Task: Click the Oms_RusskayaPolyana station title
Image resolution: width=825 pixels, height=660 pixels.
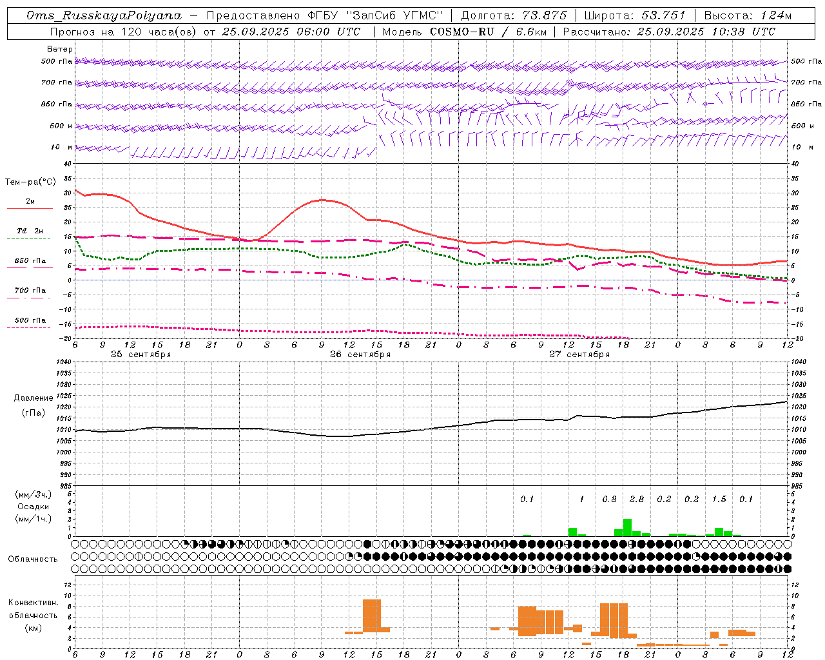Action: [104, 15]
